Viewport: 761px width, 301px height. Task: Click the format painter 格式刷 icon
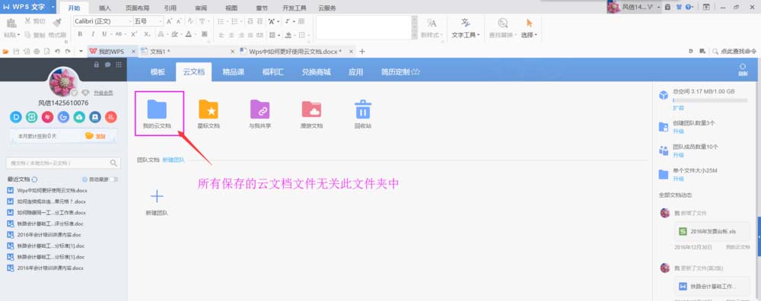tap(57, 22)
